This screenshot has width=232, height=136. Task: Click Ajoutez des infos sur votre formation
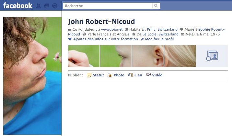106,39
